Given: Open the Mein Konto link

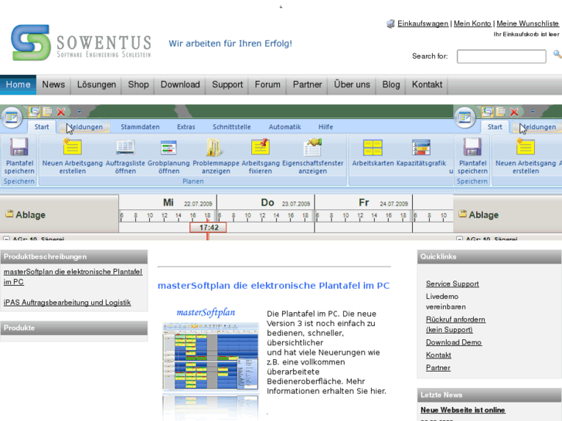Looking at the screenshot, I should pyautogui.click(x=472, y=24).
